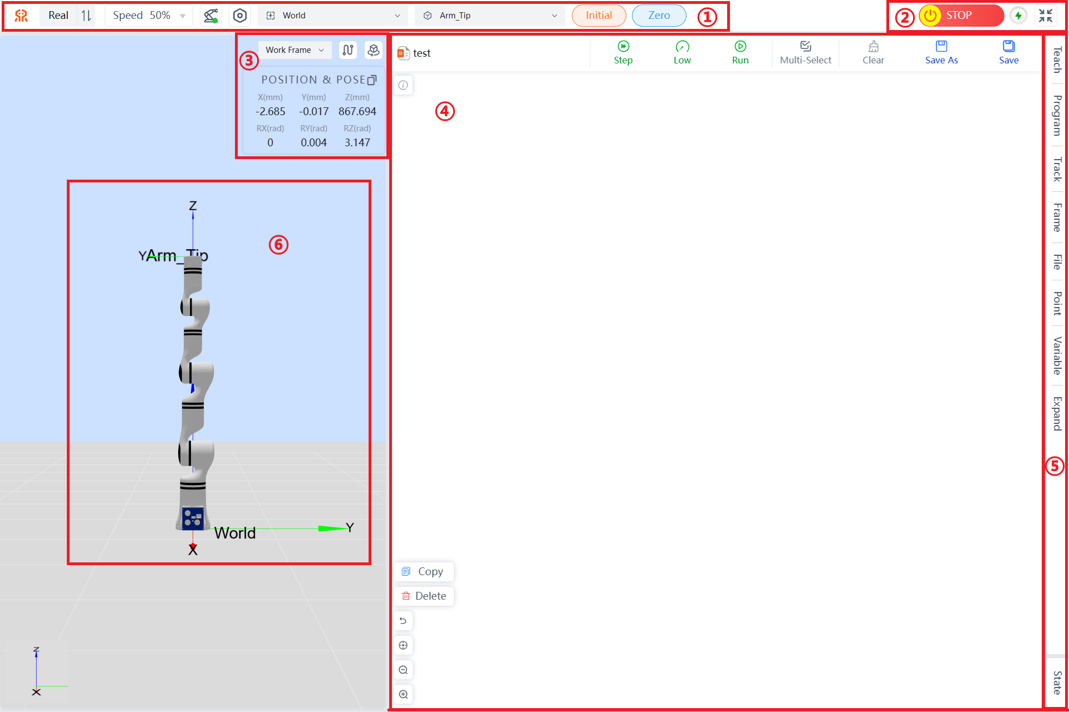
Task: Click the trajectory path icon beside Work Frame
Action: [x=348, y=50]
